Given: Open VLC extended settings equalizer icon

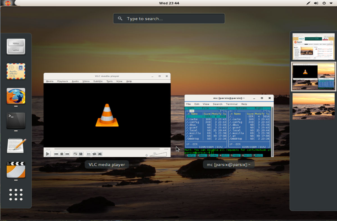Looking at the screenshot, I should tap(81, 154).
